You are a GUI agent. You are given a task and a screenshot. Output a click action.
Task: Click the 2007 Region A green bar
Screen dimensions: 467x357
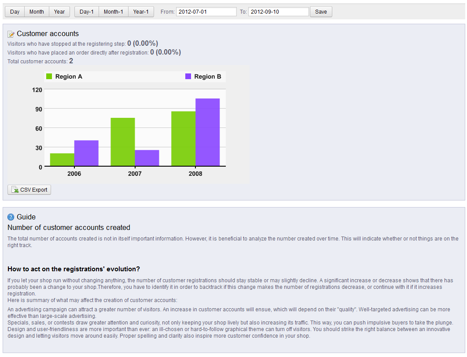coord(123,142)
